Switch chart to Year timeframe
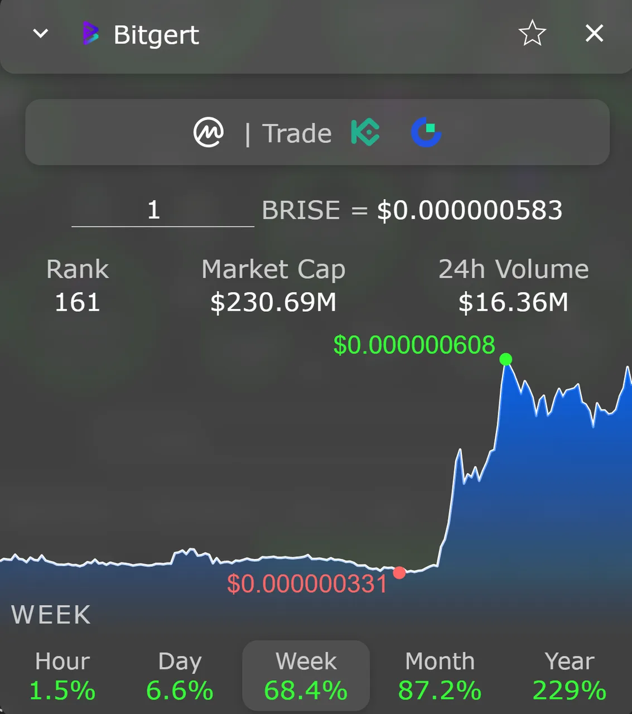The image size is (632, 714). [570, 676]
